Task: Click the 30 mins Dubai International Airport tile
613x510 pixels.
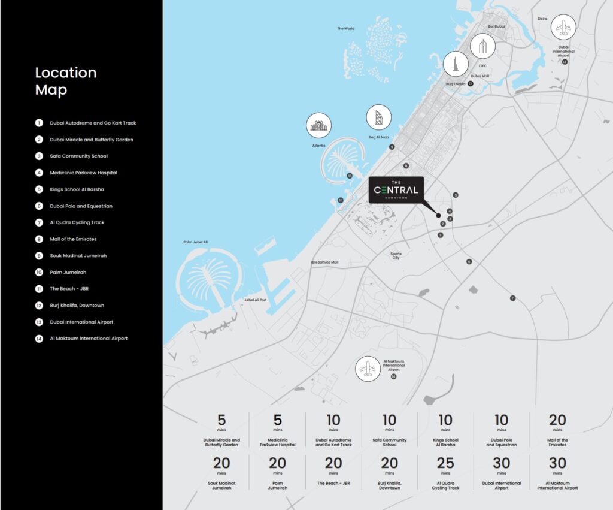Action: click(502, 473)
